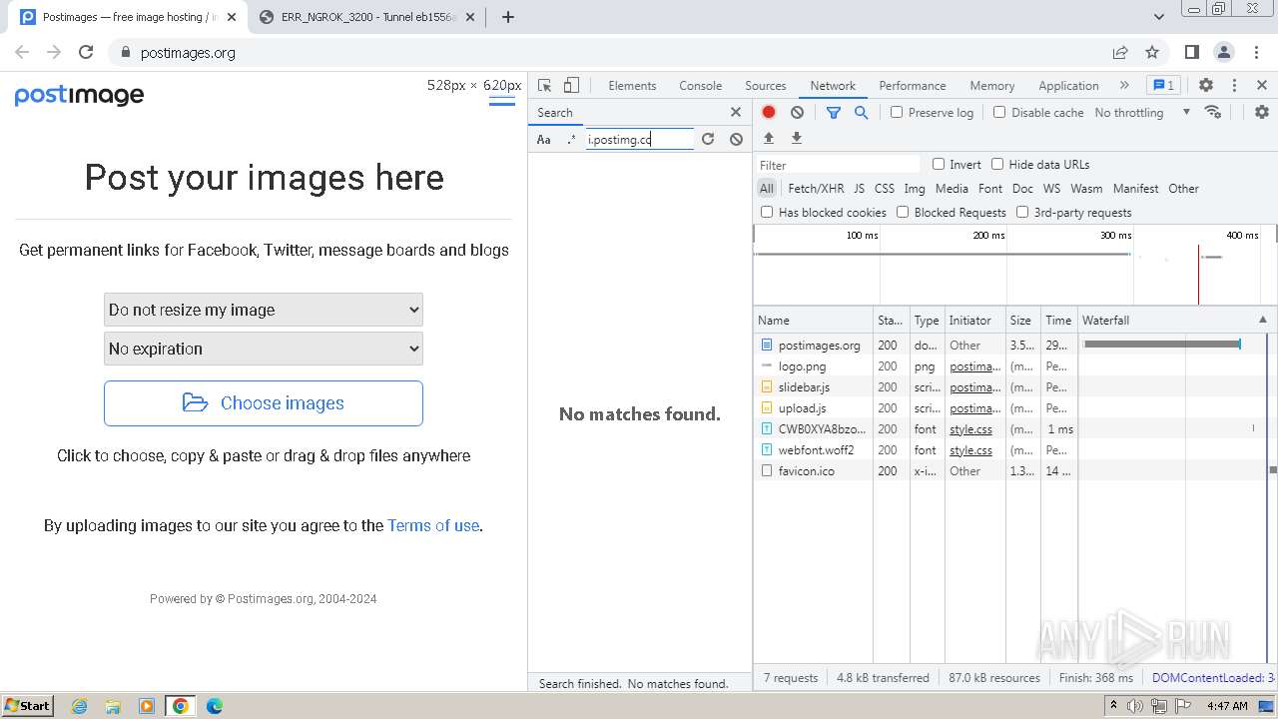Image resolution: width=1278 pixels, height=719 pixels.
Task: Select the favicon.ico request row
Action: tap(1014, 470)
